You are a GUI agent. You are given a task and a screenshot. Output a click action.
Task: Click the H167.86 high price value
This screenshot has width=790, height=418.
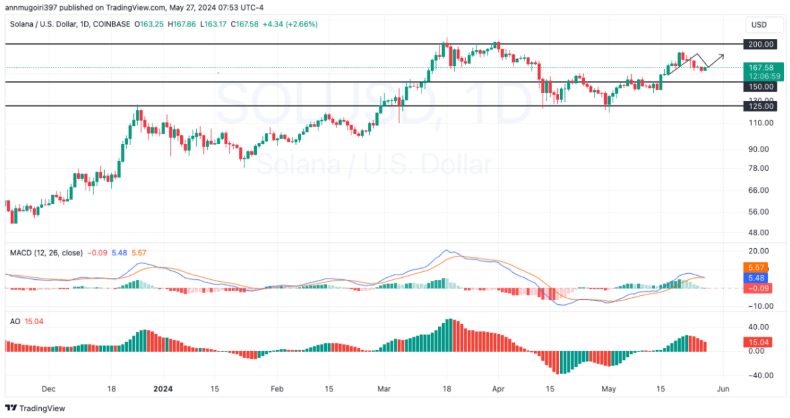(182, 24)
